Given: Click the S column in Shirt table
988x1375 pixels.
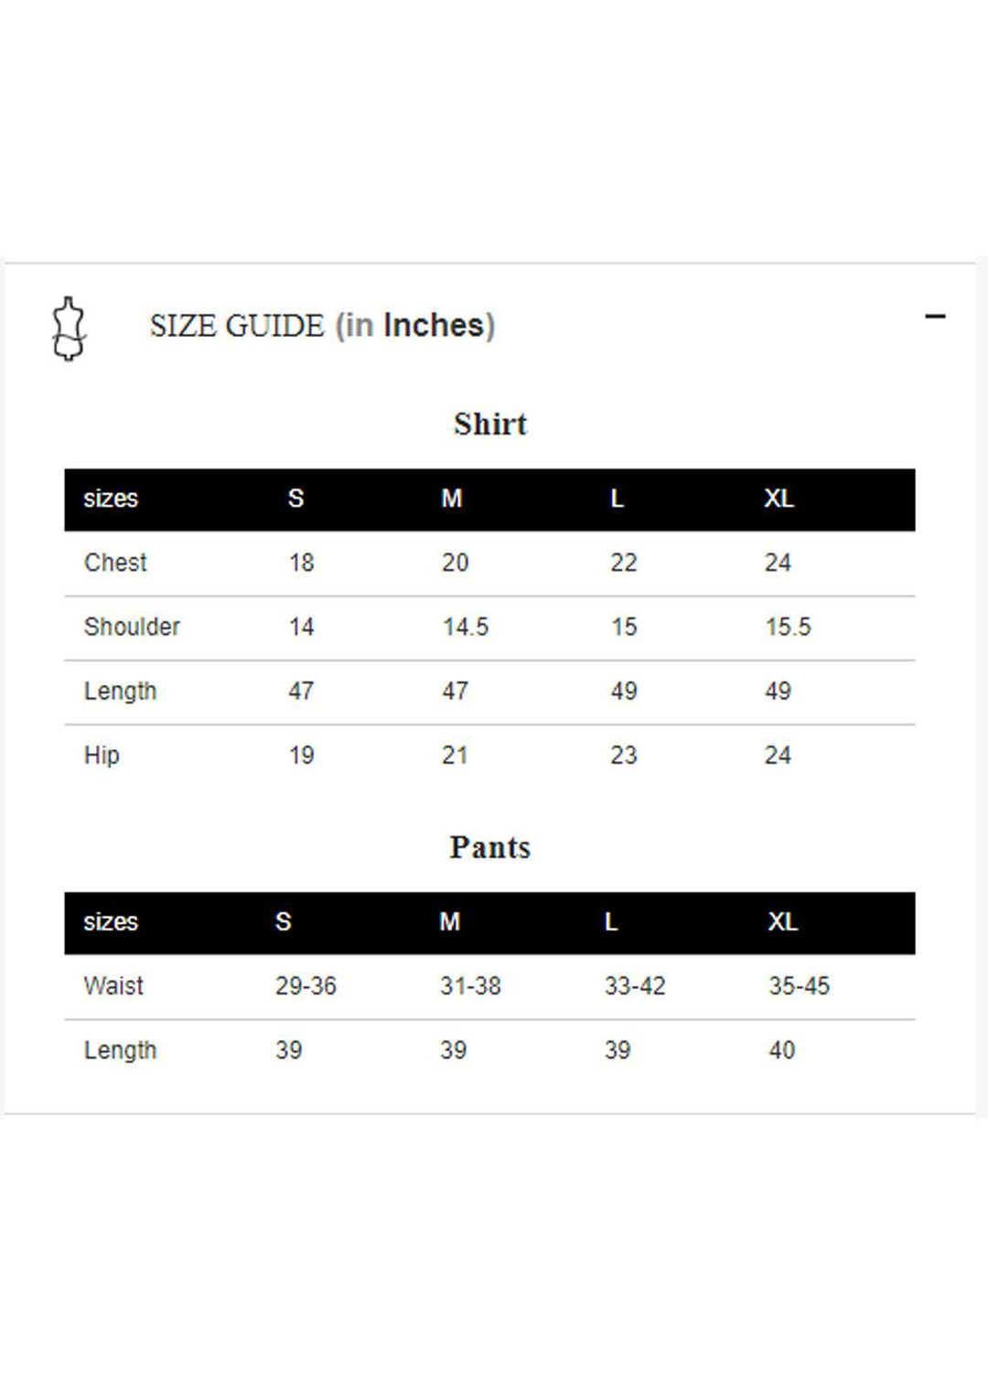Looking at the screenshot, I should 295,499.
